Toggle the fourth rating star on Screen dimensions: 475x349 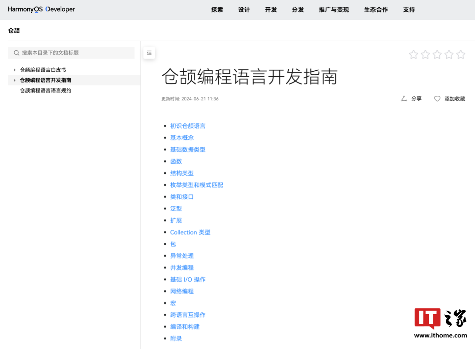tap(449, 54)
